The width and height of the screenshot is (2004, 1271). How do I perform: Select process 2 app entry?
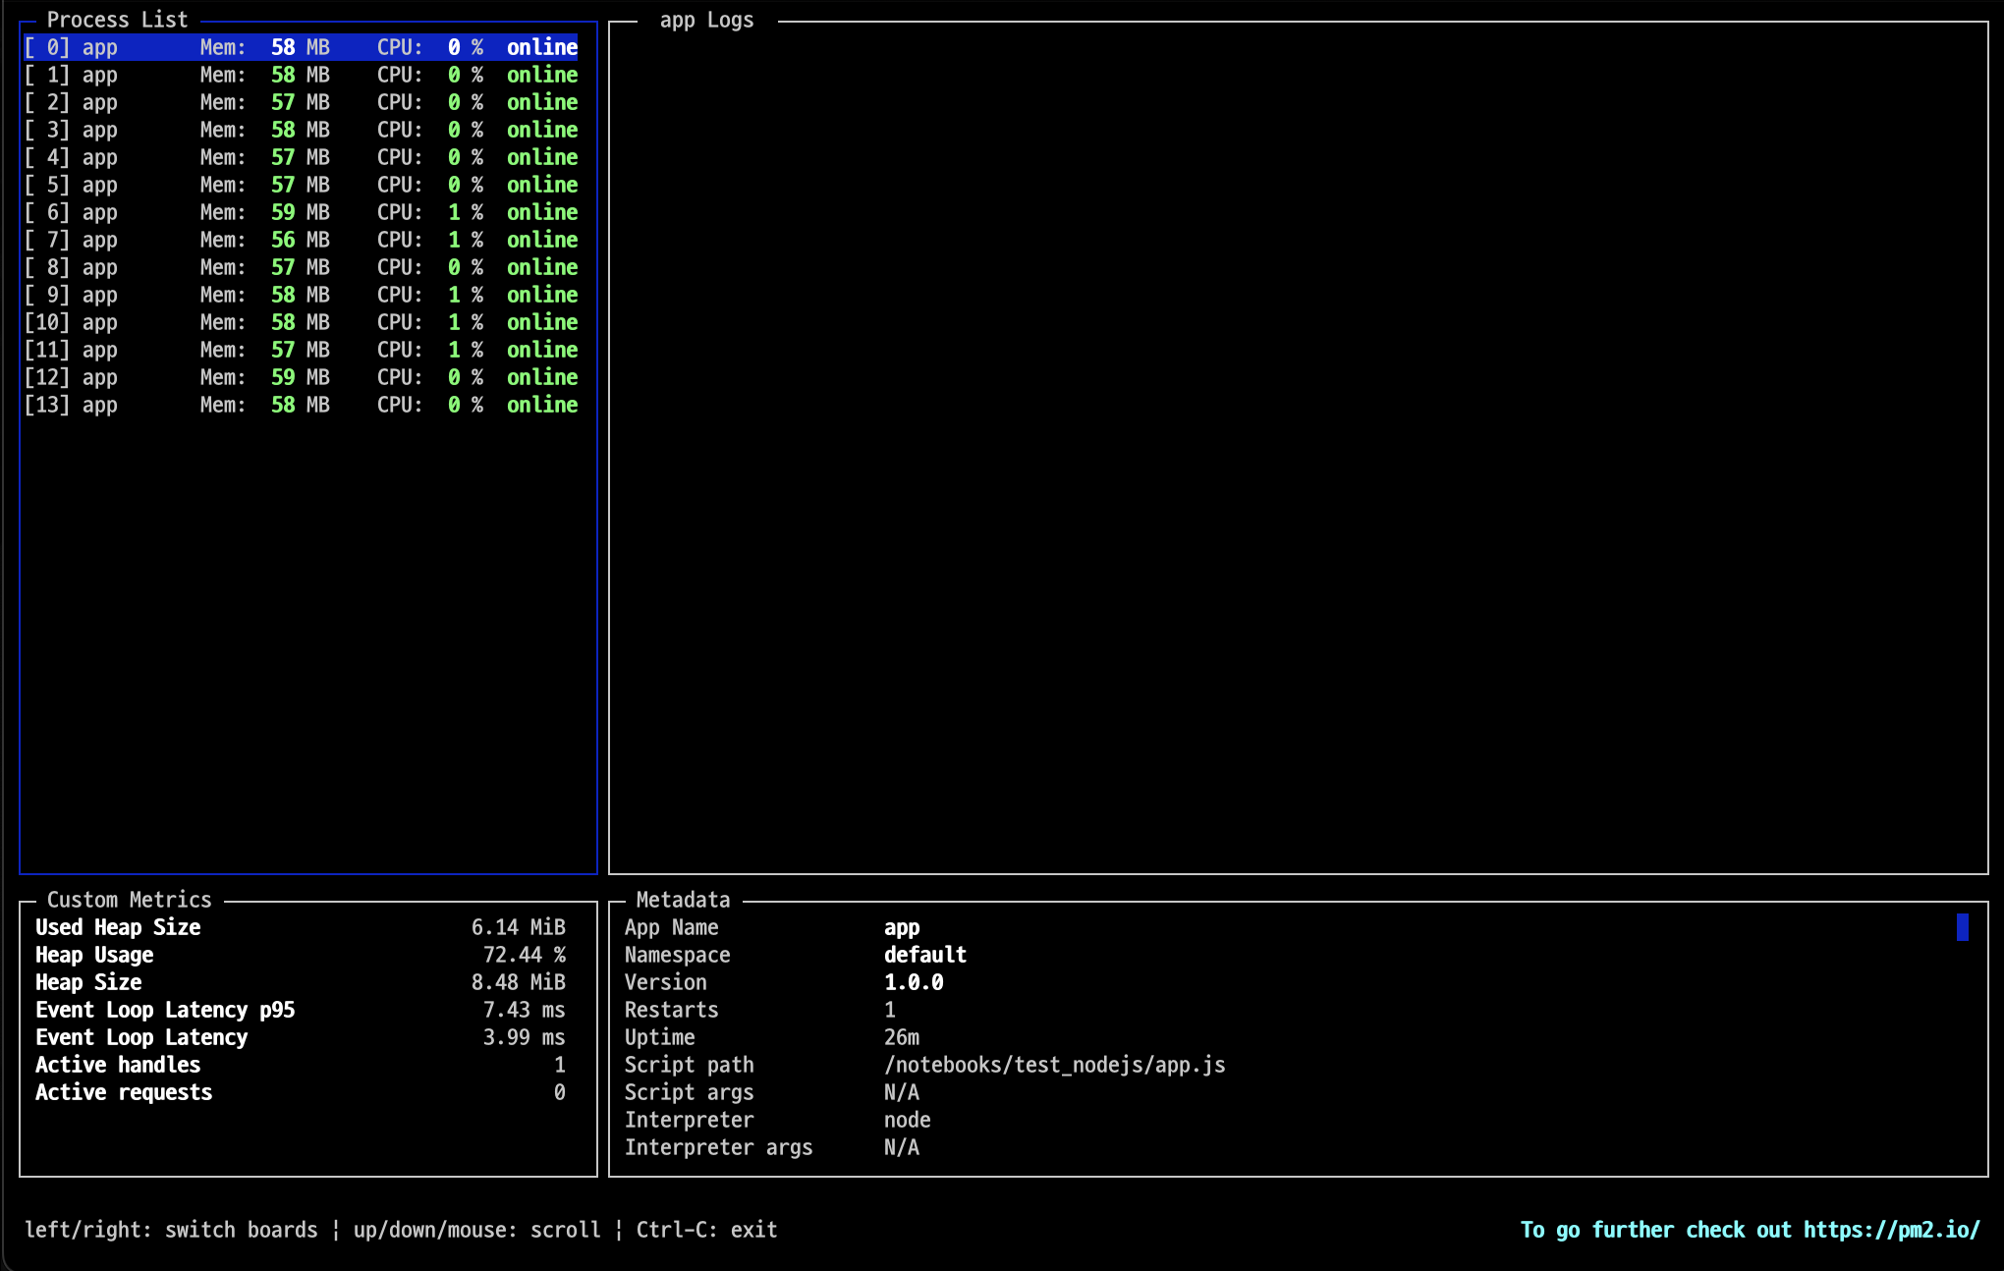coord(300,102)
